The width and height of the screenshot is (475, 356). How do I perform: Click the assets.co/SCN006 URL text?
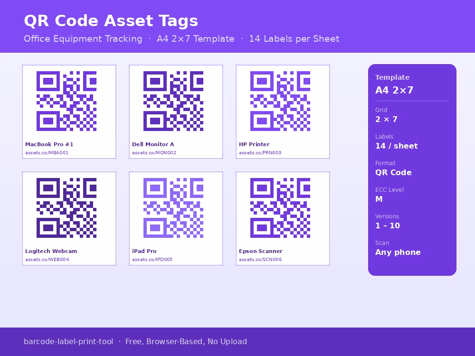260,260
